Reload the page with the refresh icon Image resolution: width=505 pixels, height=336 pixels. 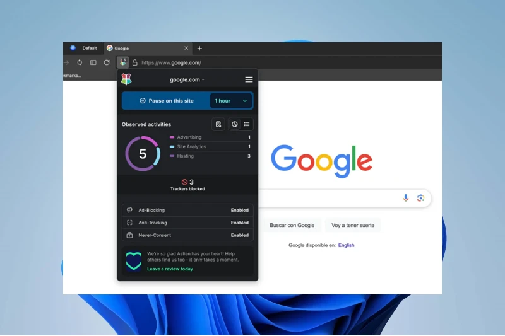107,62
